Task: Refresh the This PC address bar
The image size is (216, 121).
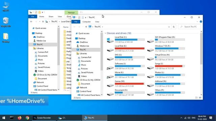Action: tap(173, 27)
